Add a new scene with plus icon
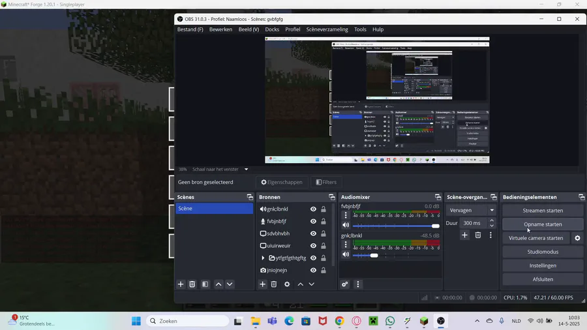The image size is (587, 330). [181, 284]
